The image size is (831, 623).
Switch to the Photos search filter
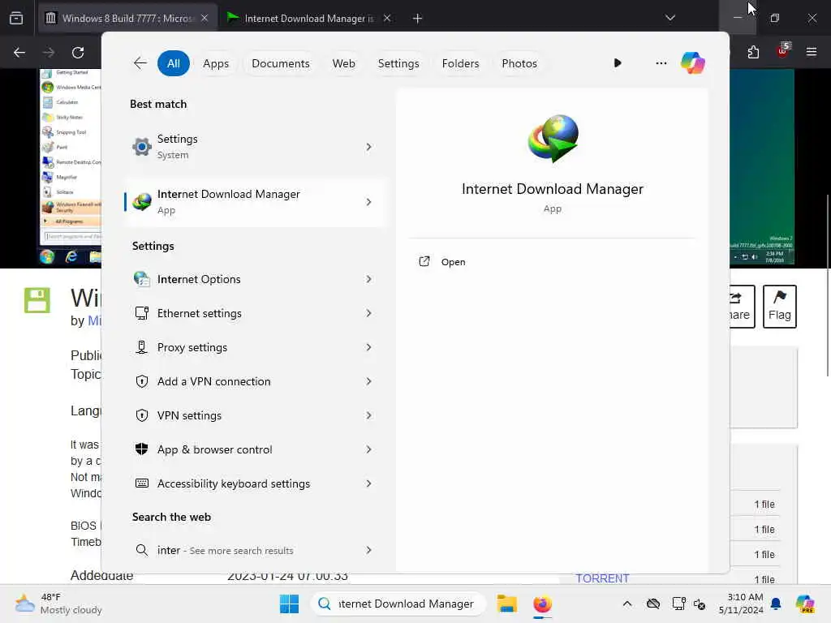click(x=519, y=63)
